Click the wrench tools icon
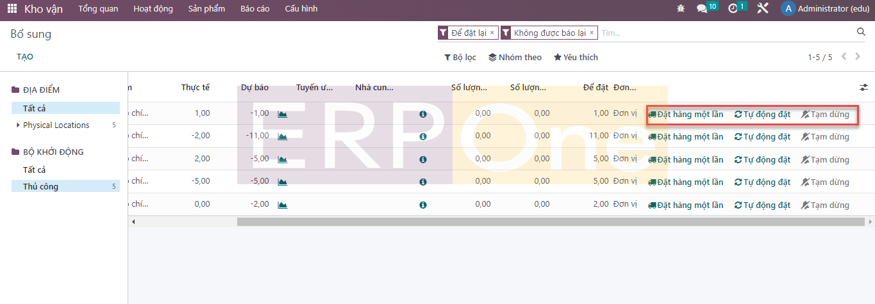 pos(762,9)
